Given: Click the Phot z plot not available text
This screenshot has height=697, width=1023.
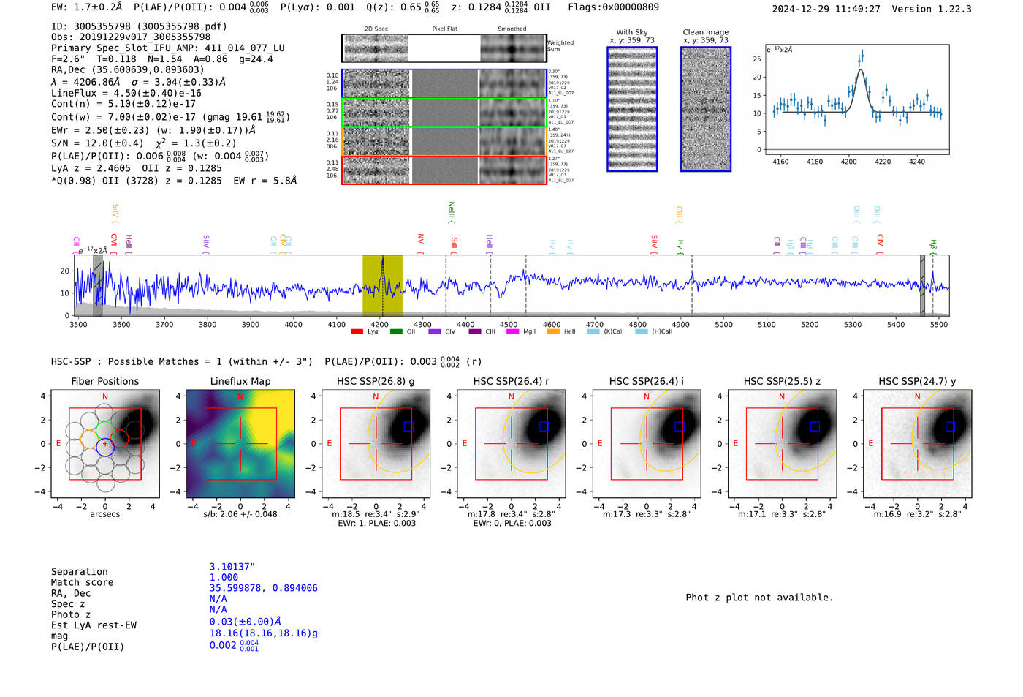Looking at the screenshot, I should coord(759,598).
